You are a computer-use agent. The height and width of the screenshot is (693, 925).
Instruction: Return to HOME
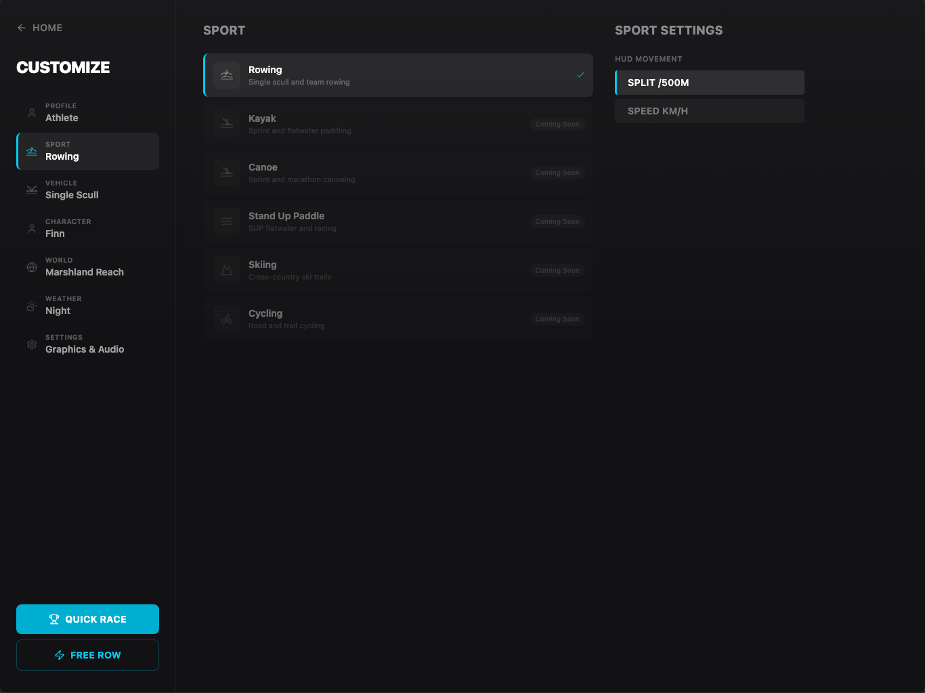39,28
